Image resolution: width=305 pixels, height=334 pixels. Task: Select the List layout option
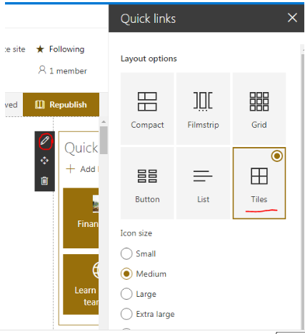(203, 183)
